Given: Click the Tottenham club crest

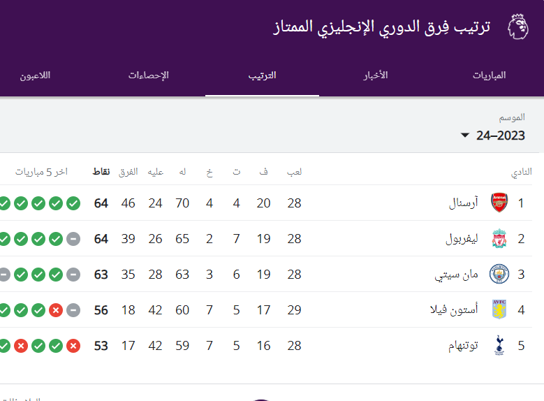Looking at the screenshot, I should coord(499,345).
